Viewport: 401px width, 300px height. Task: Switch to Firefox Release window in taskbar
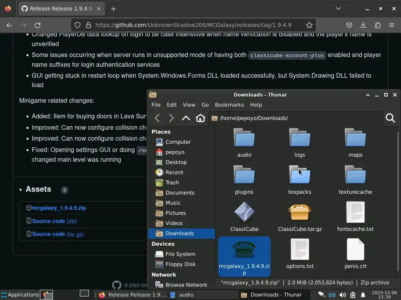pyautogui.click(x=133, y=295)
